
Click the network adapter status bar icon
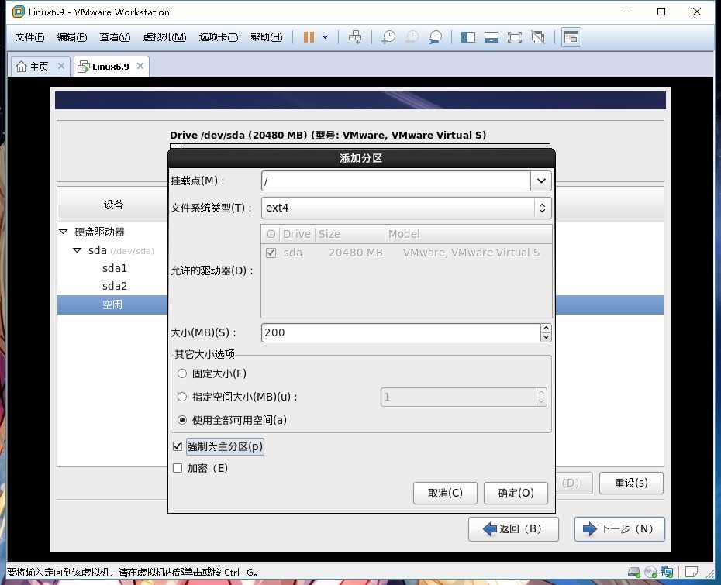(667, 572)
